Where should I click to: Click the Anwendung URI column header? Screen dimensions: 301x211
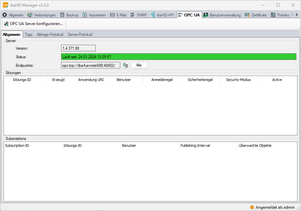91,80
